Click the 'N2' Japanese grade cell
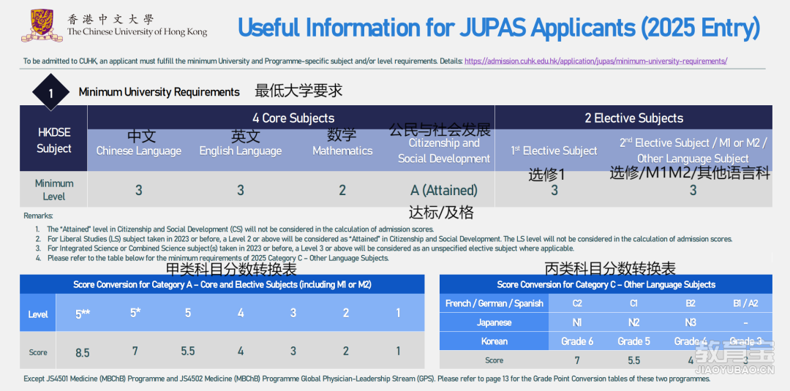 [x=633, y=322]
